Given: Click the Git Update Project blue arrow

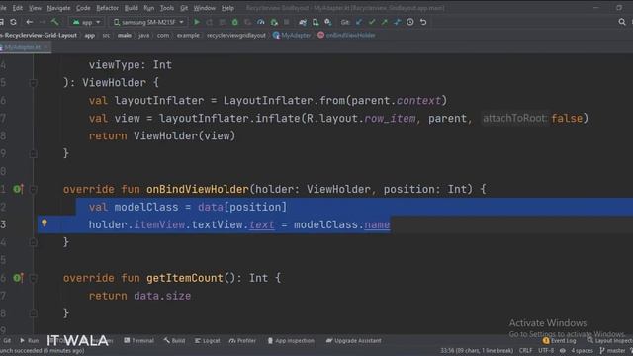Looking at the screenshot, I should pyautogui.click(x=359, y=22).
